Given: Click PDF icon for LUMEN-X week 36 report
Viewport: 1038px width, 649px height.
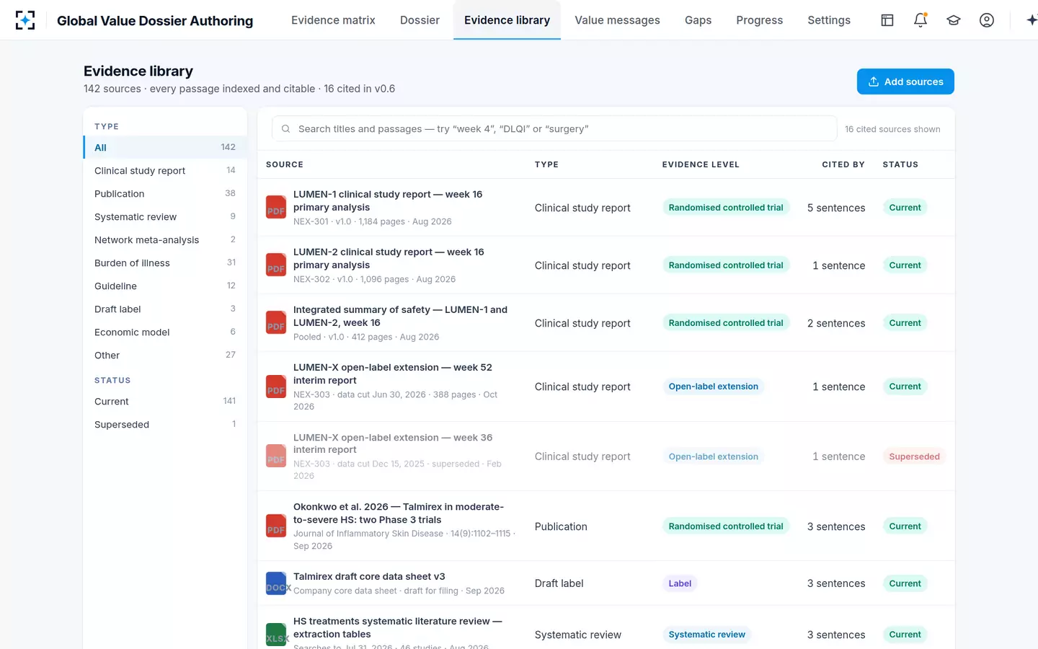Looking at the screenshot, I should (276, 456).
